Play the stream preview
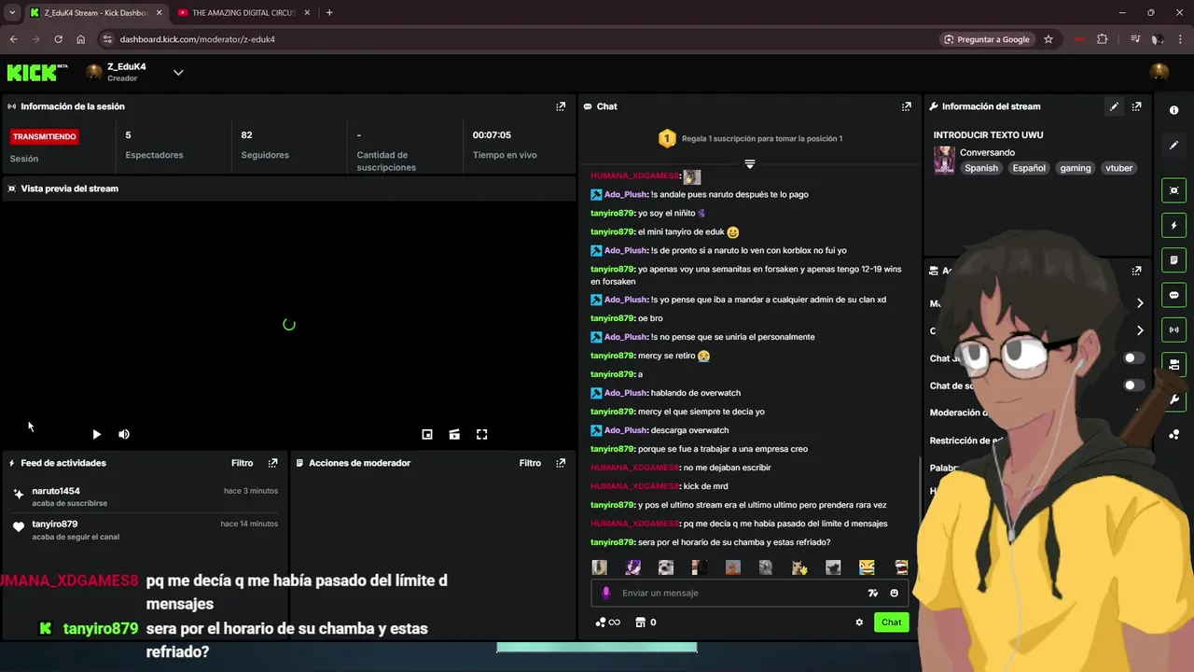 (96, 434)
